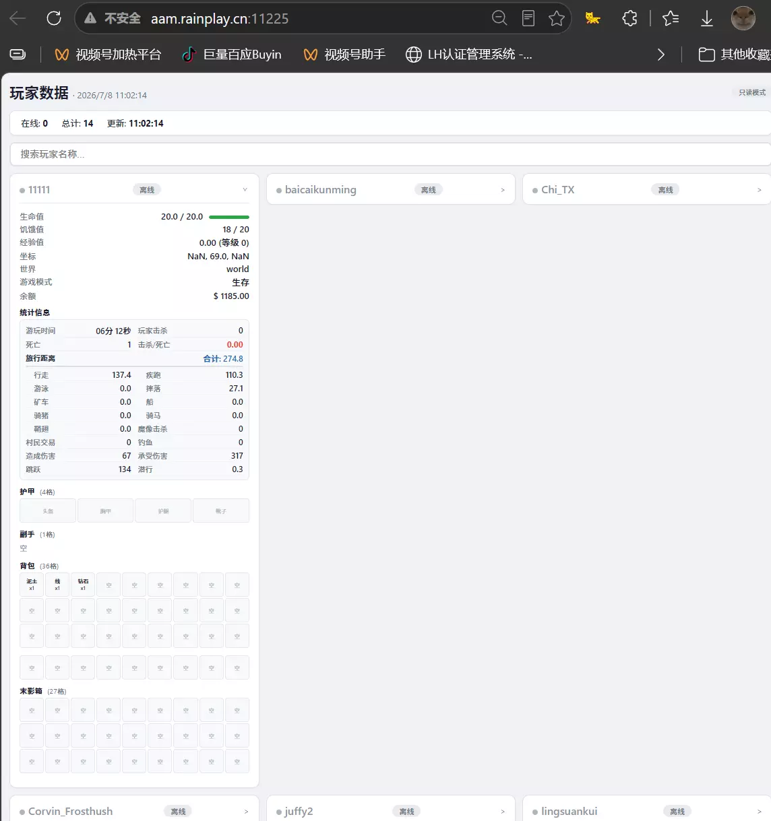771x821 pixels.
Task: Click the 靴子 armor slot
Action: coord(221,511)
